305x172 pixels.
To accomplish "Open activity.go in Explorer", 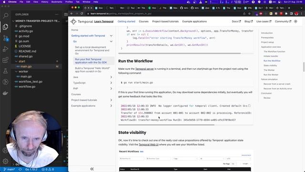I will pos(26,31).
